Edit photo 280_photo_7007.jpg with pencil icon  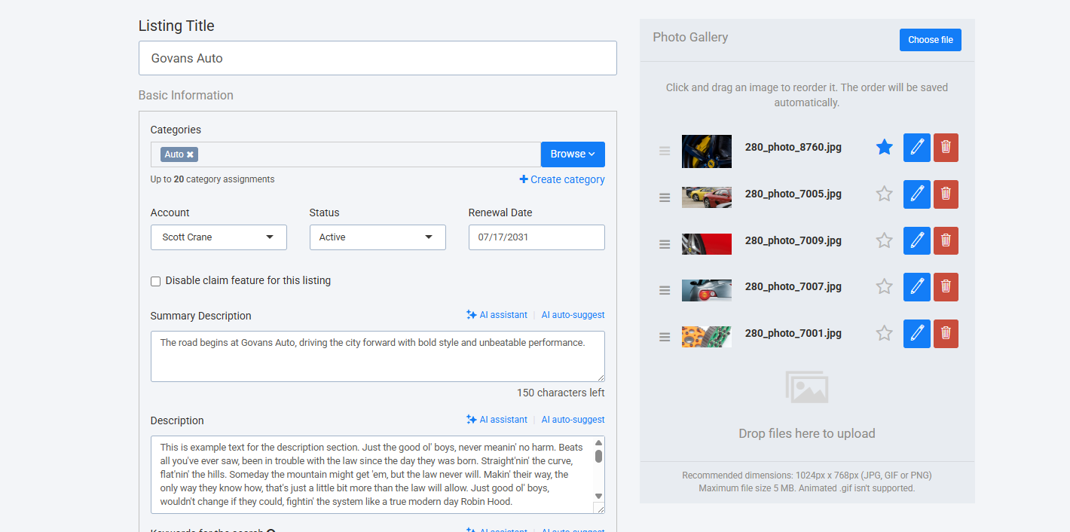tap(917, 287)
